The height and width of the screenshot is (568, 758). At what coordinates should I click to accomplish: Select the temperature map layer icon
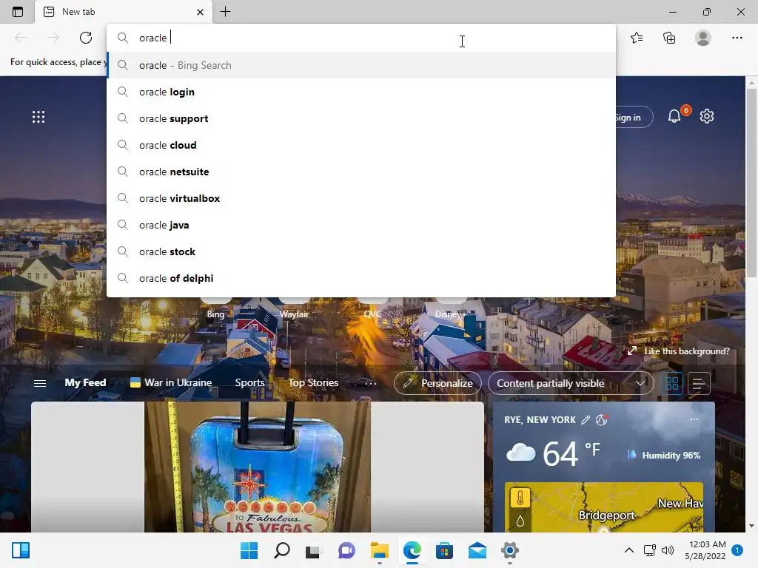coord(520,498)
